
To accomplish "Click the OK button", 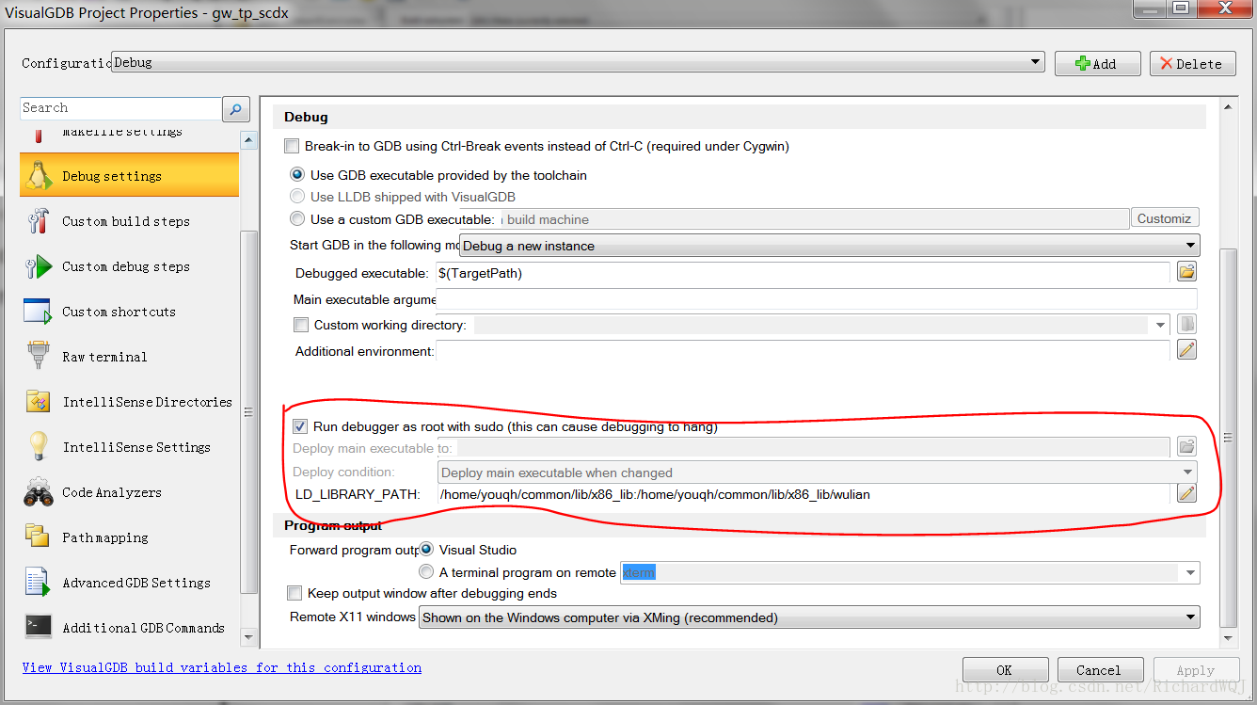I will click(1004, 669).
